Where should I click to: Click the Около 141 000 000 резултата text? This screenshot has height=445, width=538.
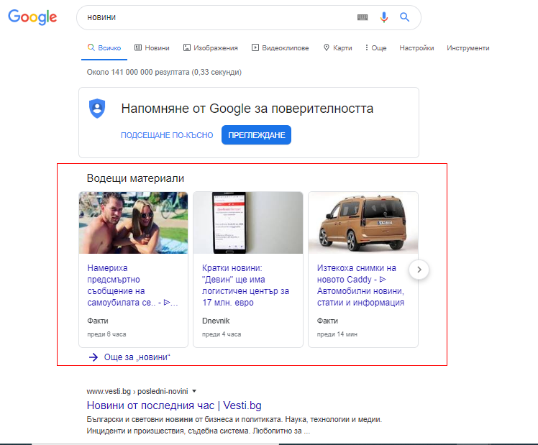pyautogui.click(x=164, y=73)
